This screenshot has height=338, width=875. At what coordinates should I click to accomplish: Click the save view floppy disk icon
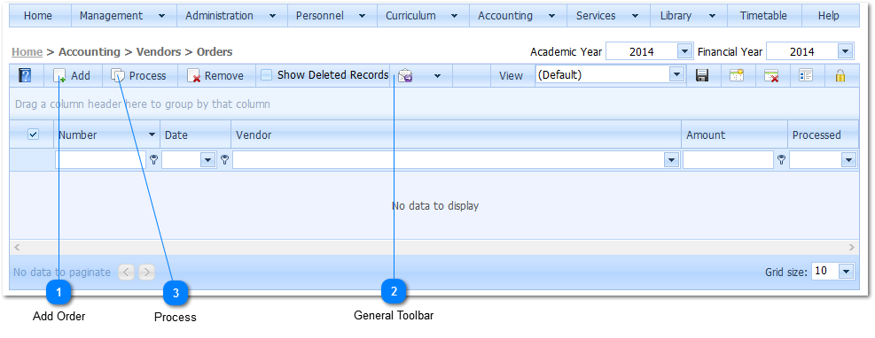coord(702,76)
